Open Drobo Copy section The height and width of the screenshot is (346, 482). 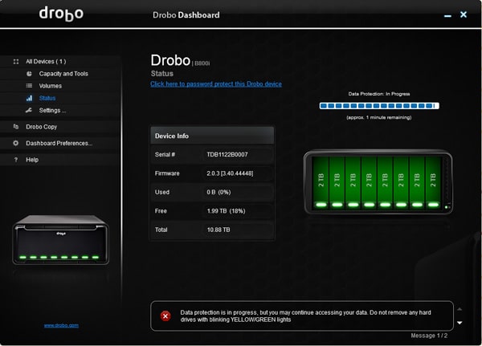point(42,127)
